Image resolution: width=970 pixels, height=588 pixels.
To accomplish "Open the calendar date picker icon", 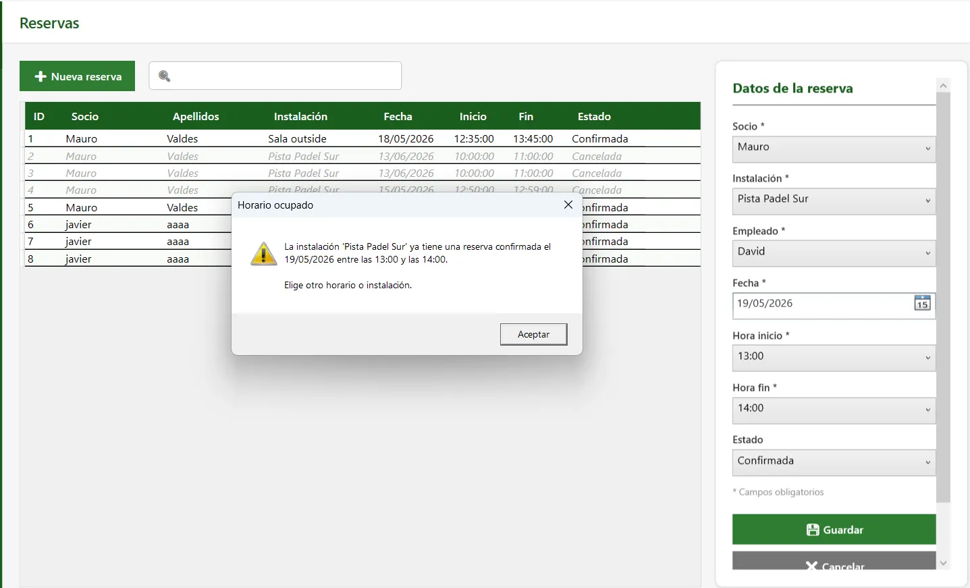I will [922, 303].
